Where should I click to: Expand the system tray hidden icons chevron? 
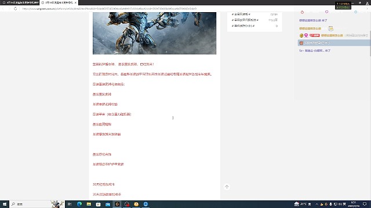pos(317,204)
